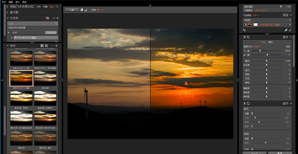Reset the 细节 panel with circular arrows
Screen dimensions: 298x154
[248, 103]
